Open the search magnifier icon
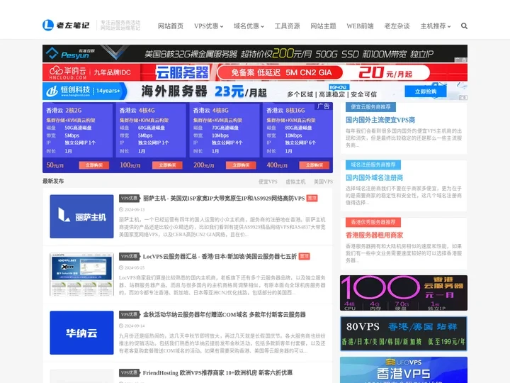510x383 pixels. click(464, 26)
